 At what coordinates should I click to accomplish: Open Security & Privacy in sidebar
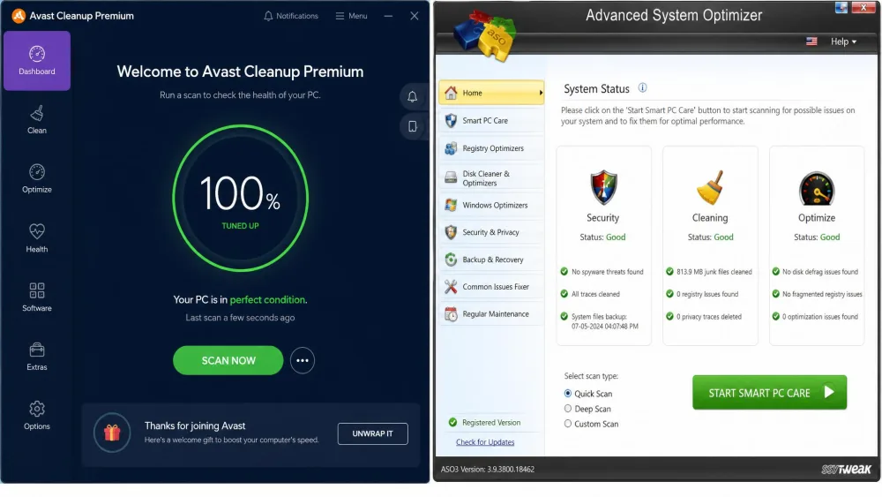click(490, 232)
